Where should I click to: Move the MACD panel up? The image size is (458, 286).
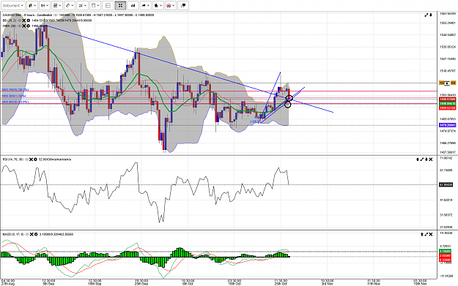[x=422, y=234]
